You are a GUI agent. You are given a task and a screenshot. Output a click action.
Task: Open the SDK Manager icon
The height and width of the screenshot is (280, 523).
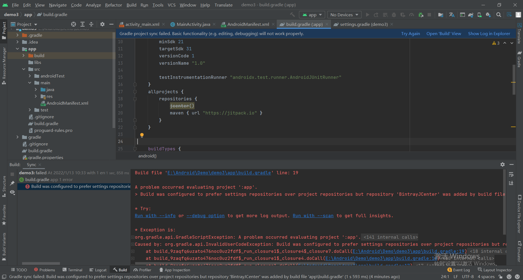488,15
